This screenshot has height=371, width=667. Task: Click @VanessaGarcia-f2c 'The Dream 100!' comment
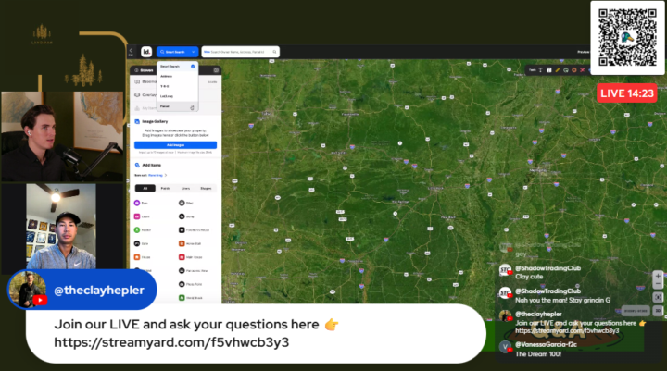538,350
